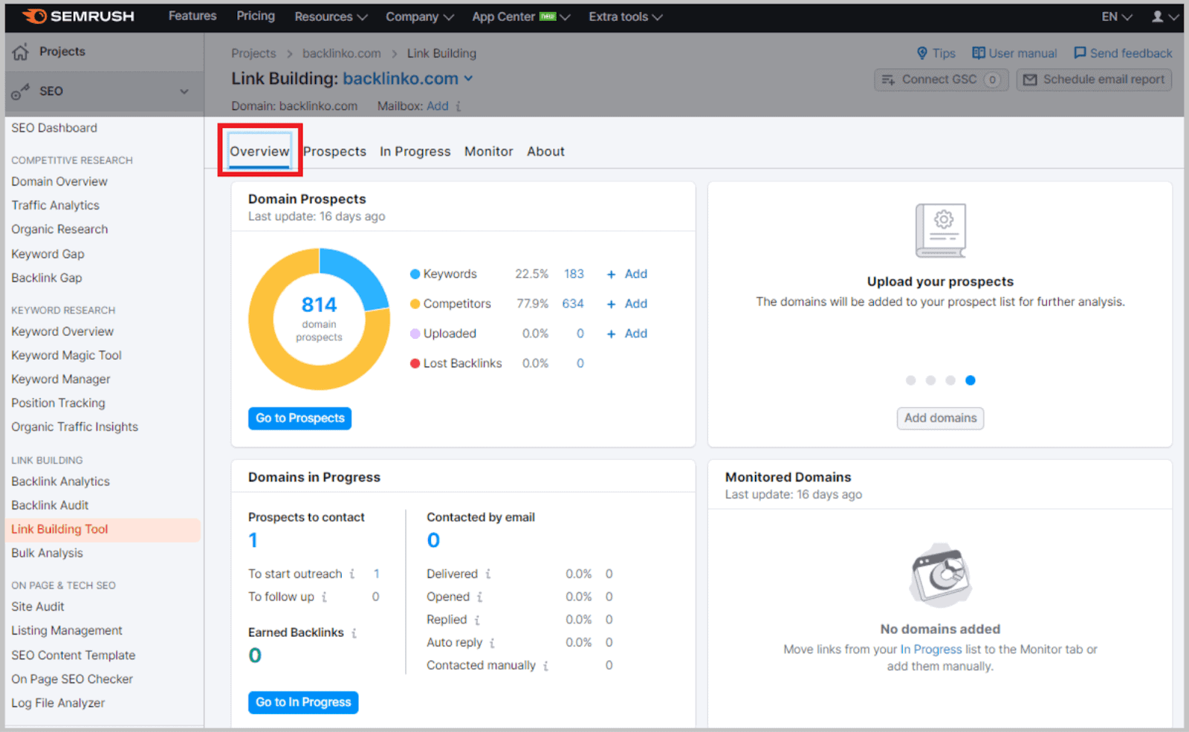Viewport: 1189px width, 732px height.
Task: Open the App Center dropdown
Action: pos(521,16)
